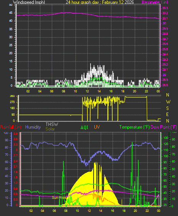
Task: Click the THSW legend label
Action: click(52, 124)
